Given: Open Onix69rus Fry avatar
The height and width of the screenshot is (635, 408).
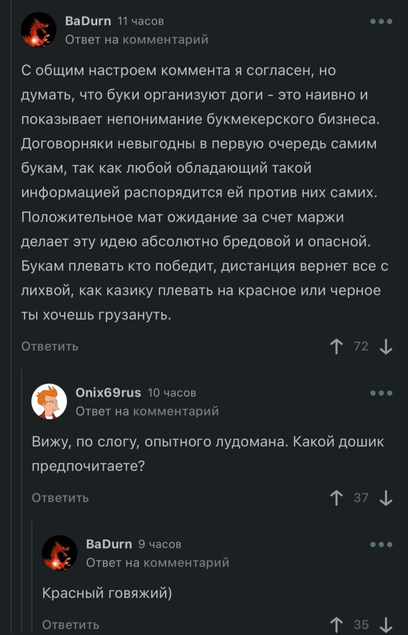Looking at the screenshot, I should click(x=50, y=401).
